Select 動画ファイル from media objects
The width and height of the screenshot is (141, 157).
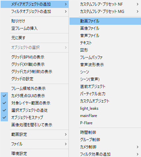point(105,21)
